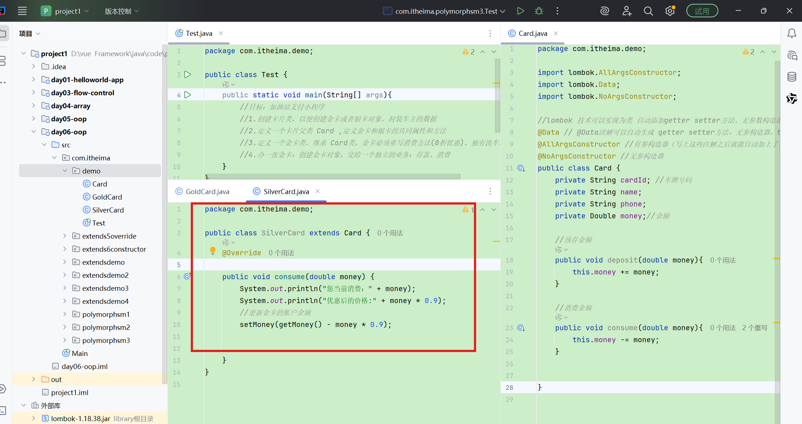
Task: Open project1 project selector dropdown
Action: point(65,11)
